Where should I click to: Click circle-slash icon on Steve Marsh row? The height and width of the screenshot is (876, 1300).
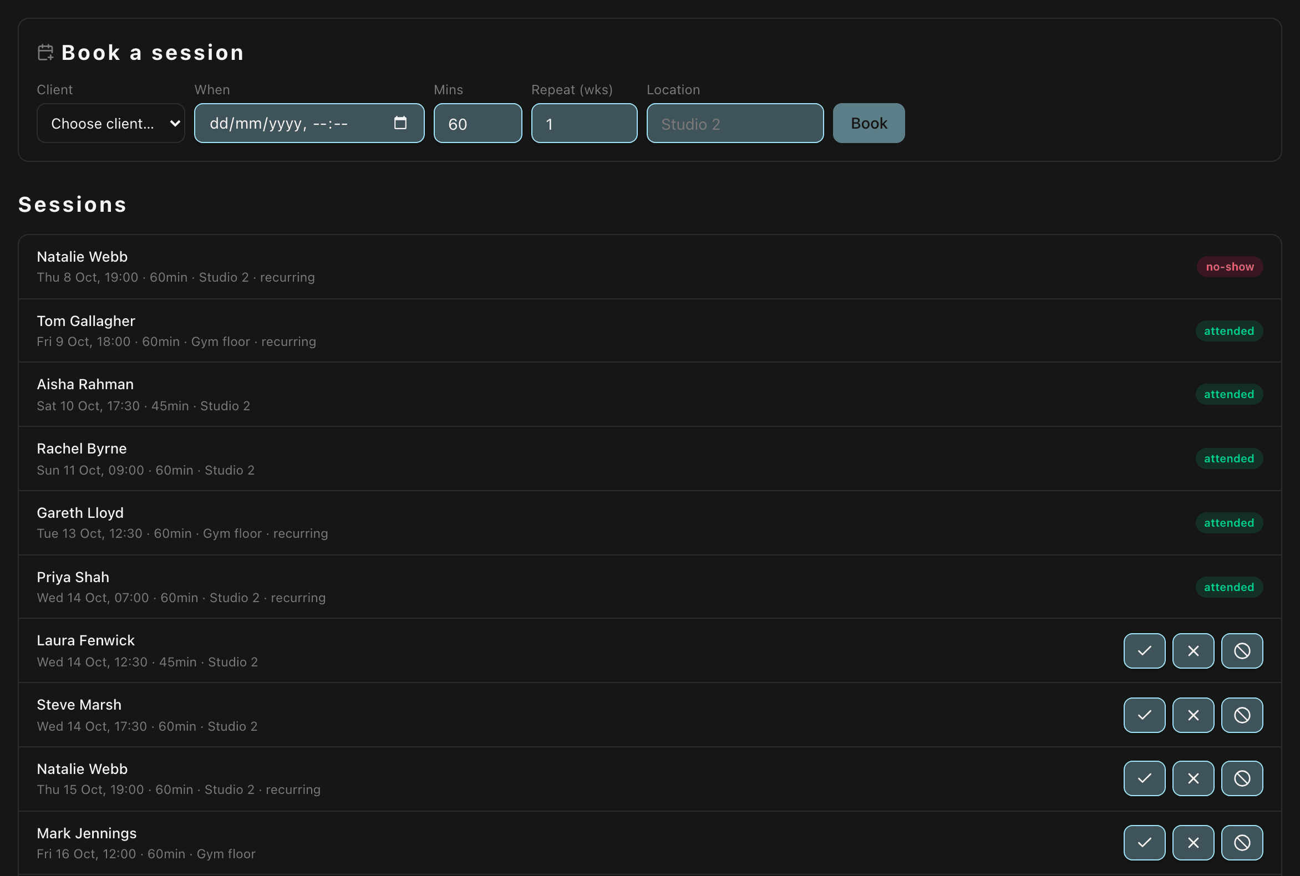point(1241,715)
